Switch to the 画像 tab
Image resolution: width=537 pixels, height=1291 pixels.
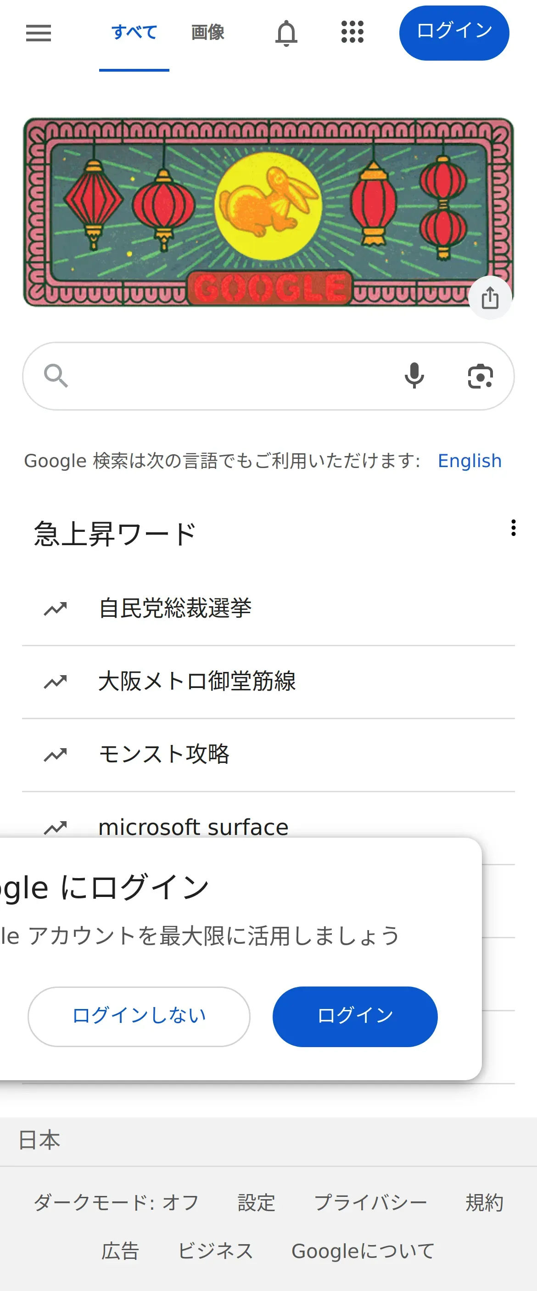click(x=207, y=33)
